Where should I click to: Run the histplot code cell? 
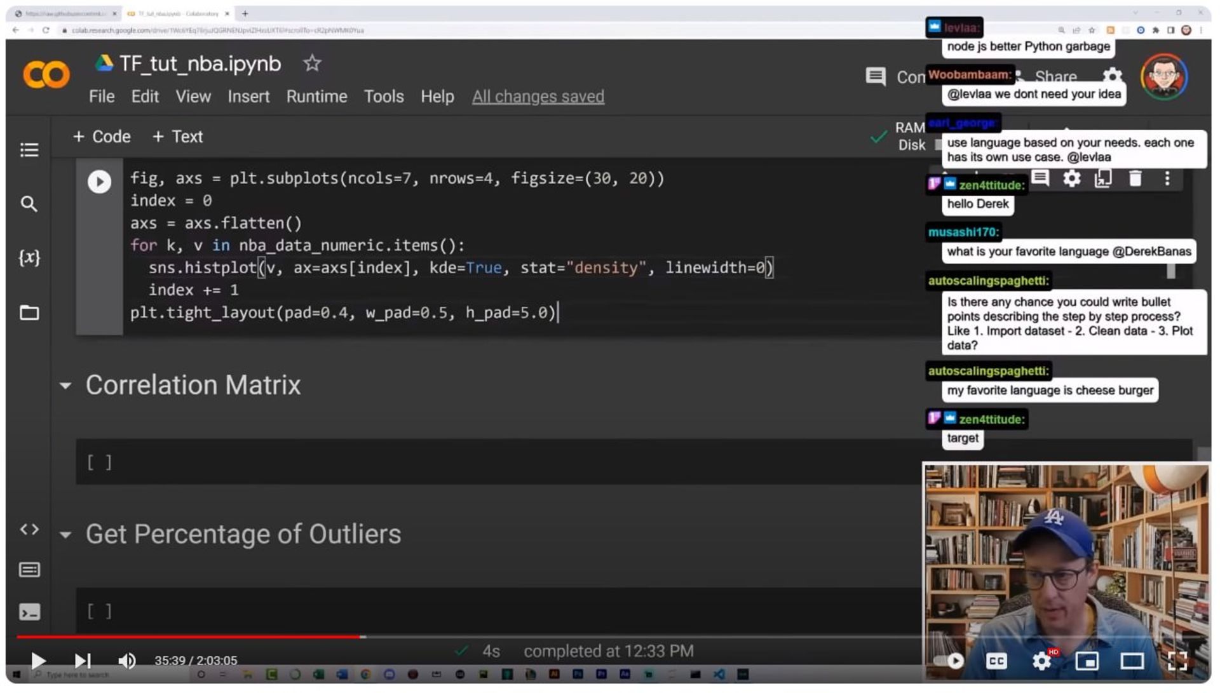coord(99,182)
